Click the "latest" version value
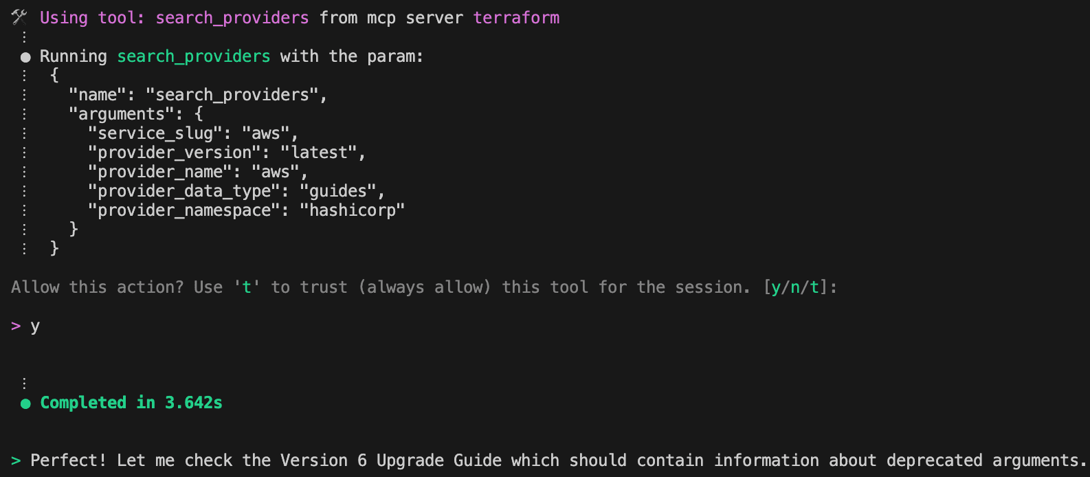 (x=319, y=153)
